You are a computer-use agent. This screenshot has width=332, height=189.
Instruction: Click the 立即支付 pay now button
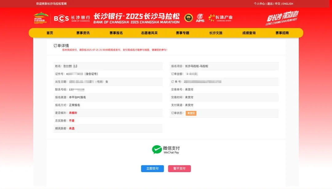tap(152, 168)
